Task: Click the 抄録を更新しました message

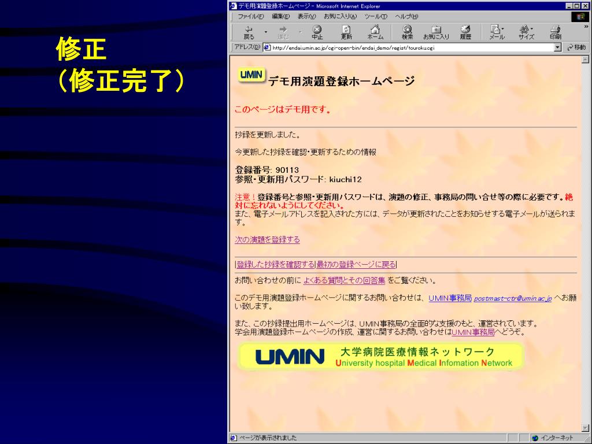Action: point(268,135)
